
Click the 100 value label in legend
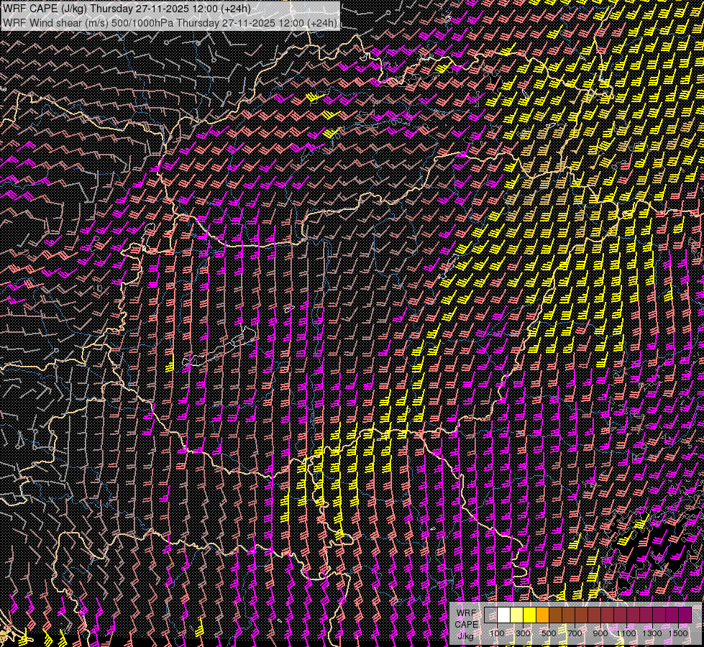tap(497, 633)
